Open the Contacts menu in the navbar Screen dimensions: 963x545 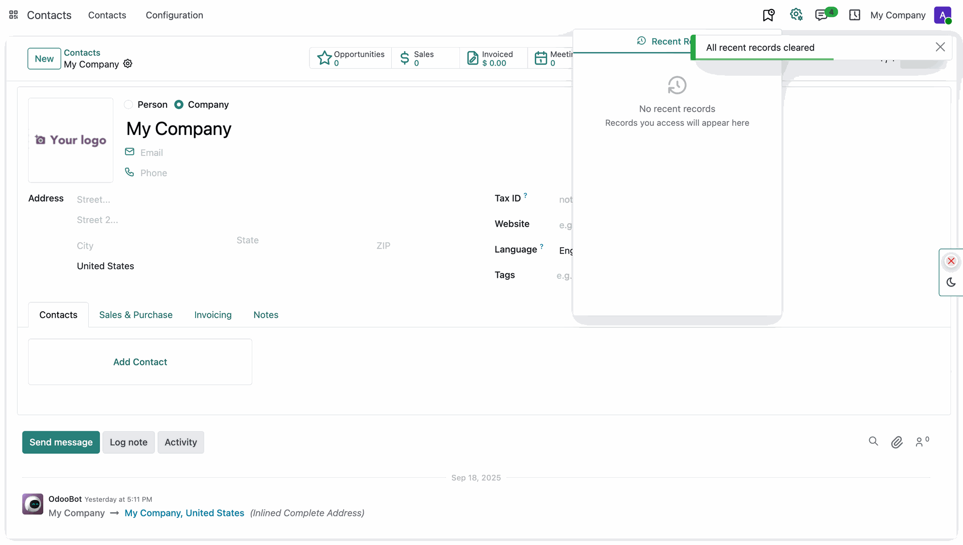107,15
